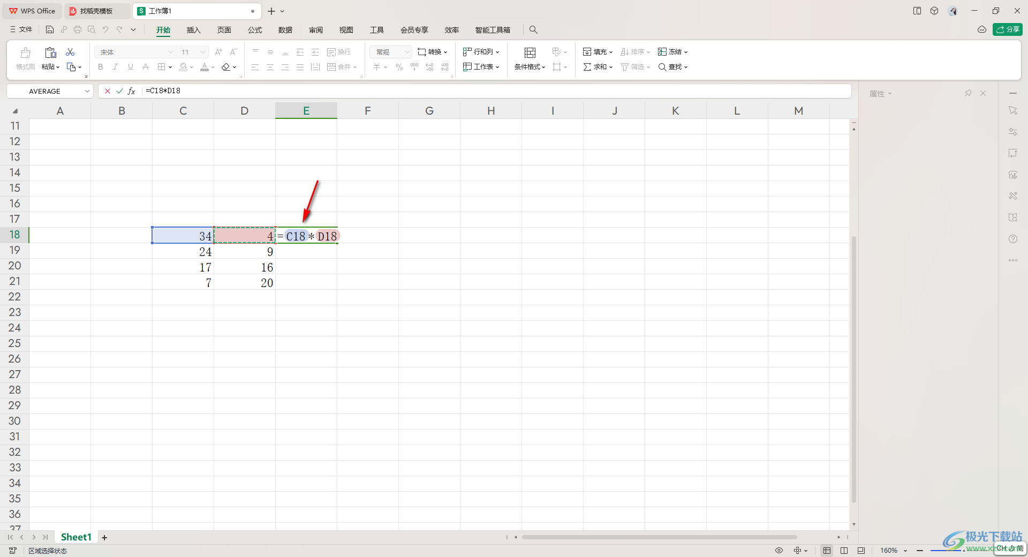Toggle center horizontal alignment
Image resolution: width=1028 pixels, height=557 pixels.
(270, 67)
